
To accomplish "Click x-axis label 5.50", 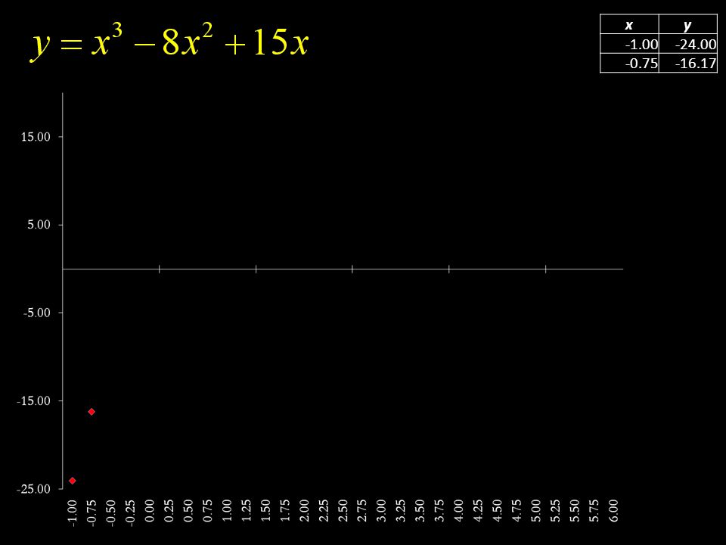I will pyautogui.click(x=575, y=510).
